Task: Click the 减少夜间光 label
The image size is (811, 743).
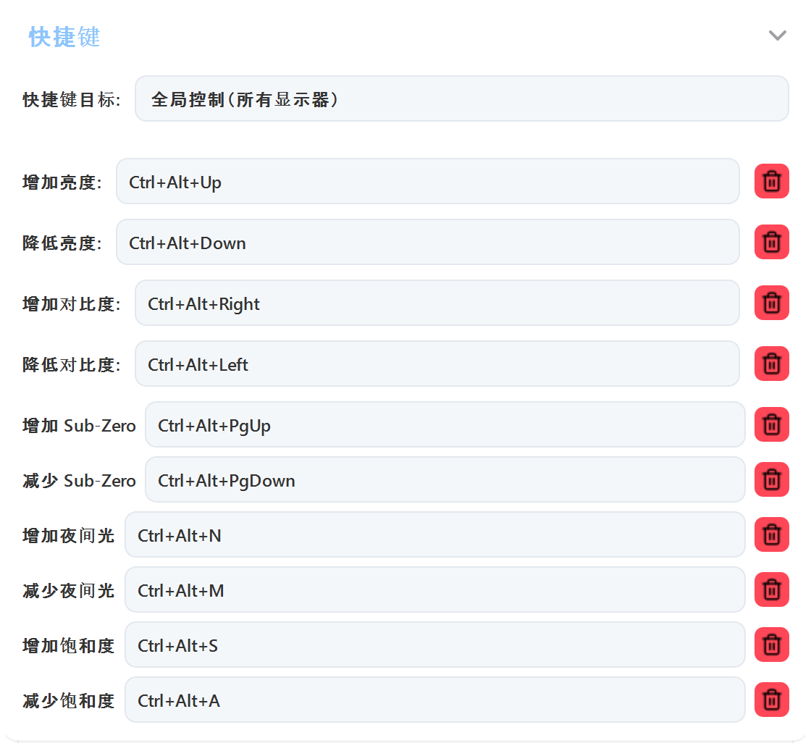Action: [68, 590]
